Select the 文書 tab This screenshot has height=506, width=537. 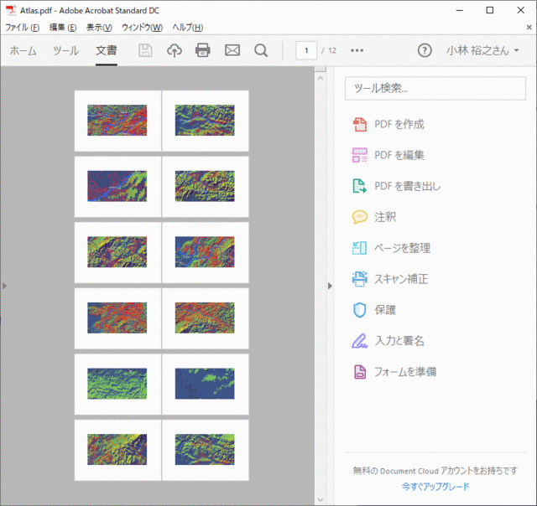click(x=107, y=50)
